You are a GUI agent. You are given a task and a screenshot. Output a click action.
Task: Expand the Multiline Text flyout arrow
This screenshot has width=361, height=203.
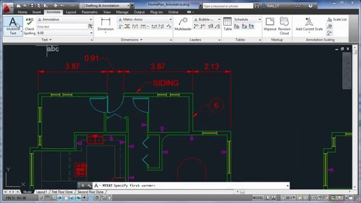(x=21, y=31)
